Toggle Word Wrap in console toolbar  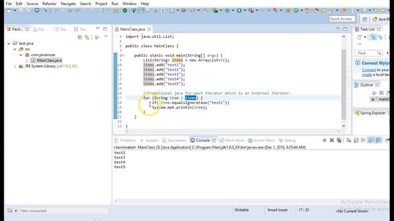coord(363,141)
